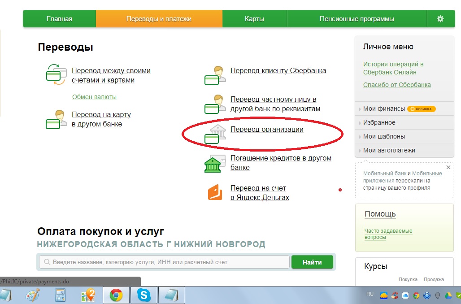Click the blue star tray icon
The image size is (461, 304).
[426, 295]
